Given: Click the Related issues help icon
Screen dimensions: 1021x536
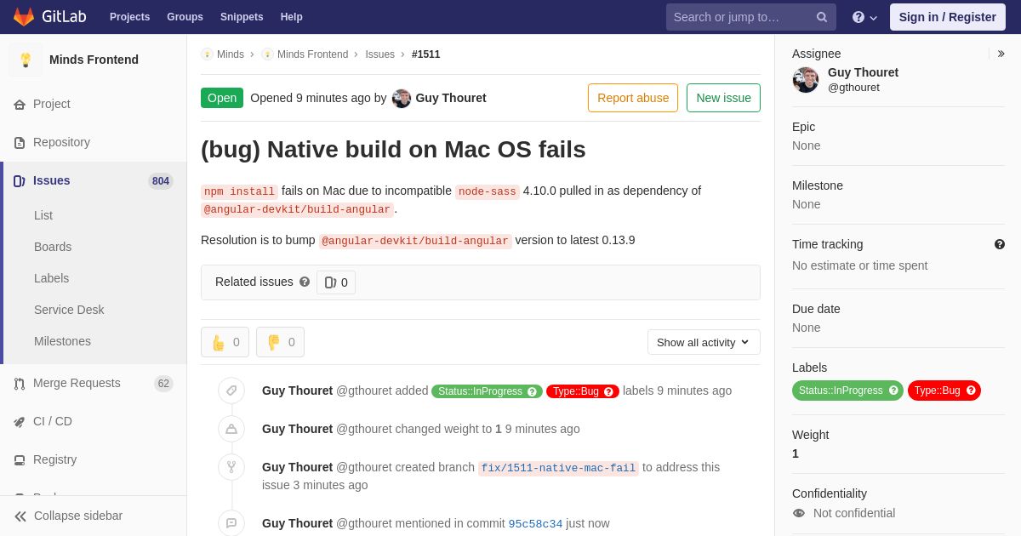Looking at the screenshot, I should pyautogui.click(x=305, y=282).
